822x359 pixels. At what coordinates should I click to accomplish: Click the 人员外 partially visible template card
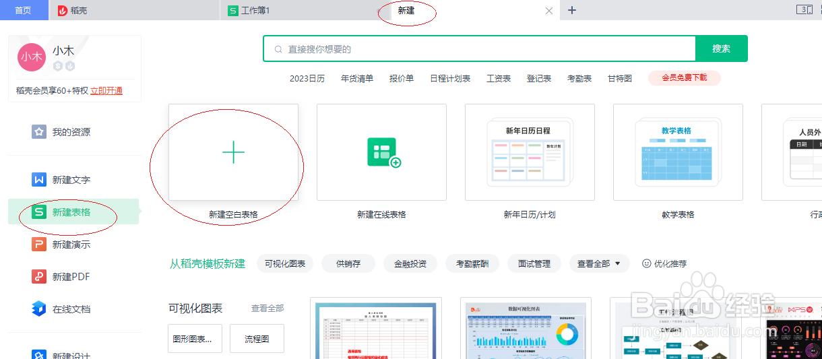(x=792, y=152)
